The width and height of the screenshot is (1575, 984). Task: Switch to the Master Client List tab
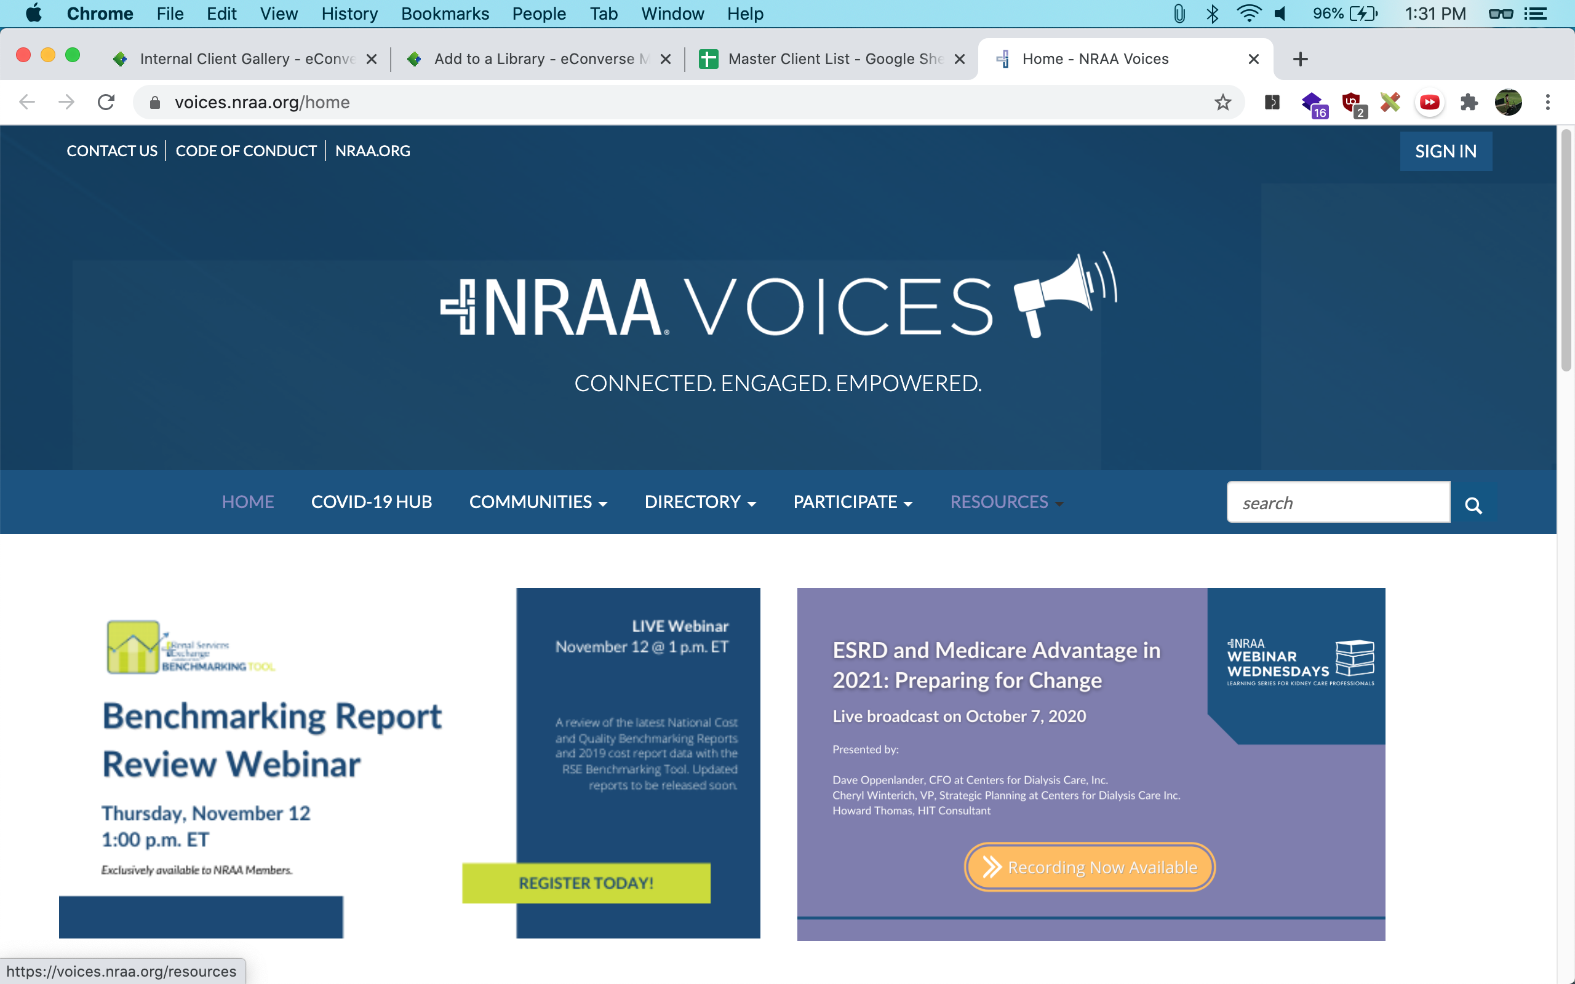point(831,59)
